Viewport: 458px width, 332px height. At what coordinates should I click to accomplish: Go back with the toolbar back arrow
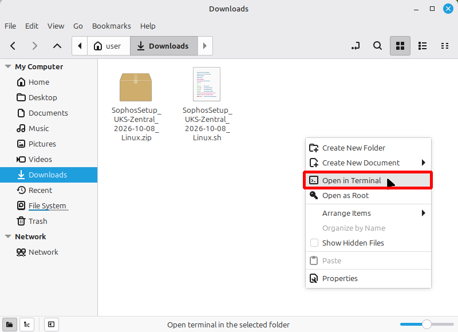pos(13,46)
